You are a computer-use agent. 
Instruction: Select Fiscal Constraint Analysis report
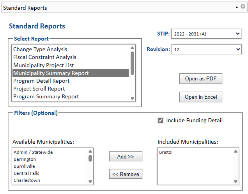tap(71, 57)
